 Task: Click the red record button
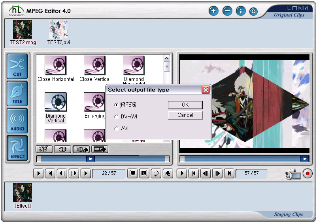308,174
